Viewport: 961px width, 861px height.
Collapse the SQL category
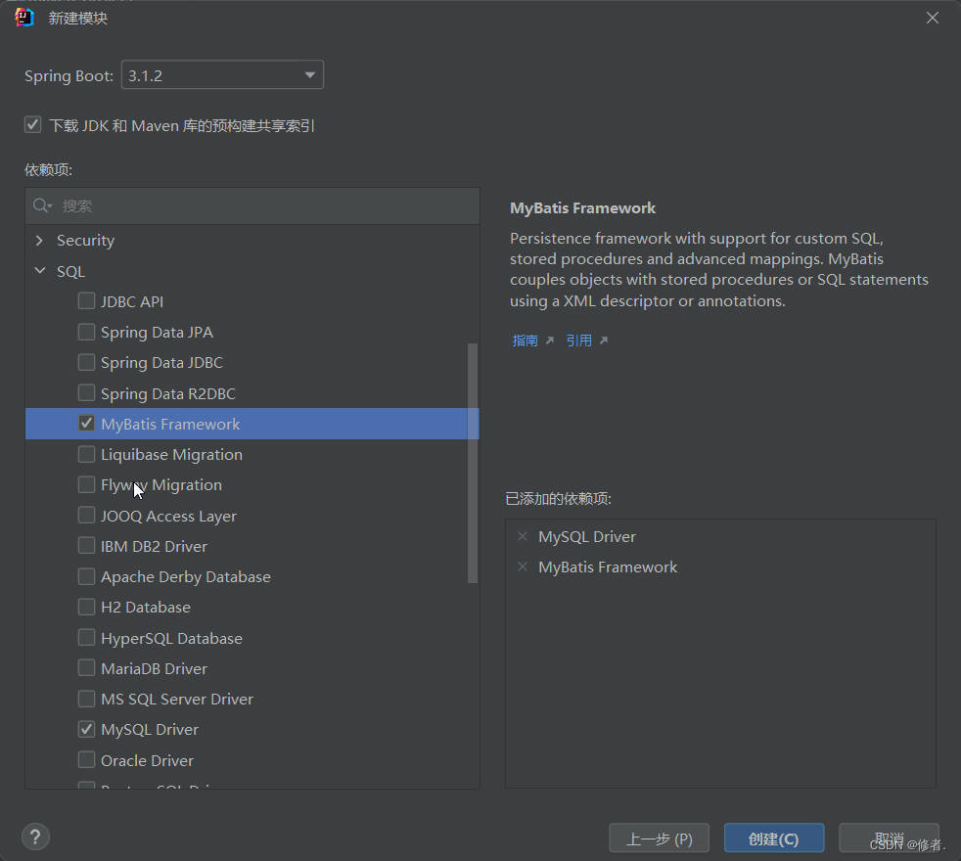click(40, 270)
